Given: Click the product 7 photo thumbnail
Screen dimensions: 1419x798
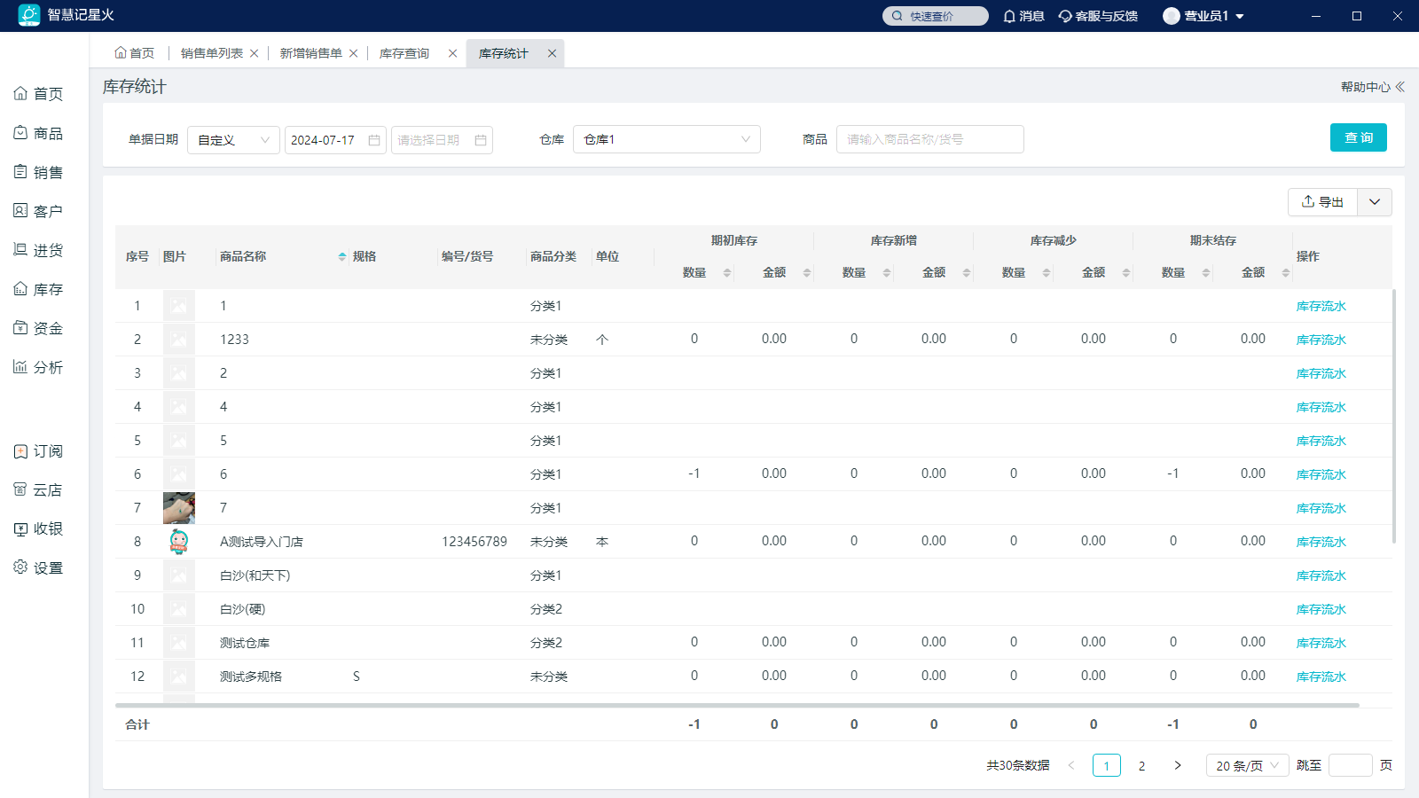Looking at the screenshot, I should click(x=179, y=508).
